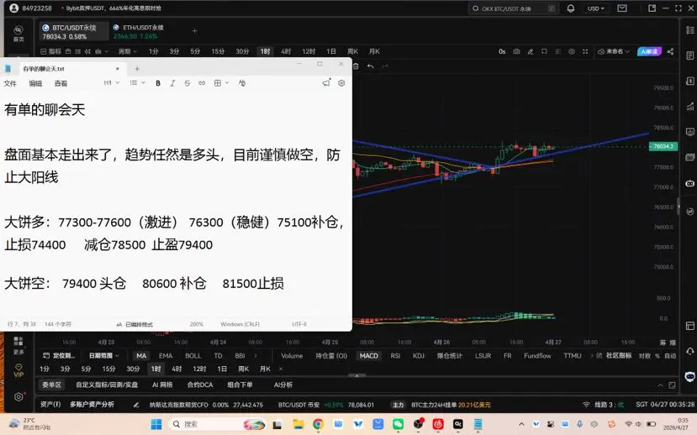Open the Windows Start menu
The image size is (697, 435).
(156, 424)
